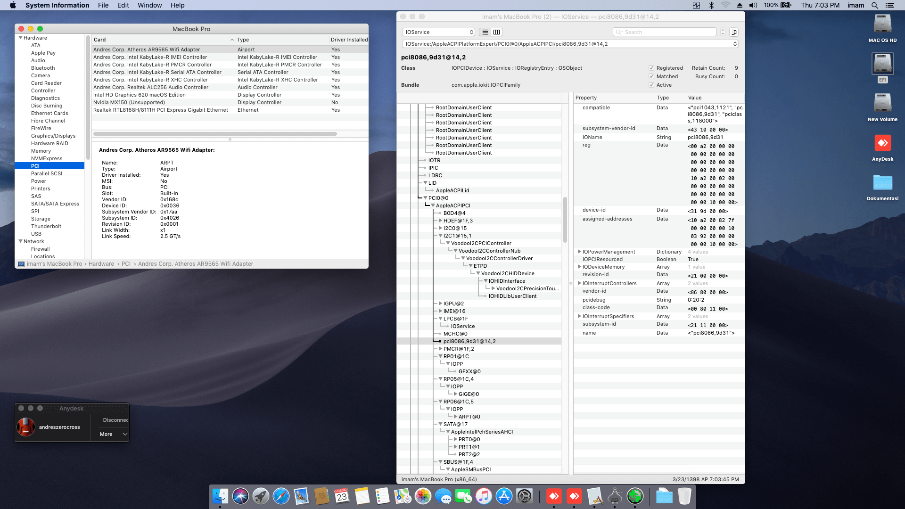This screenshot has width=905, height=509.
Task: Collapse the Network section in the sidebar
Action: click(x=20, y=241)
